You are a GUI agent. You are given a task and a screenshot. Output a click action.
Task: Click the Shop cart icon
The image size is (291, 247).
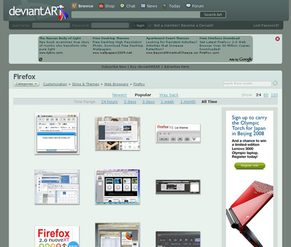coord(101,6)
